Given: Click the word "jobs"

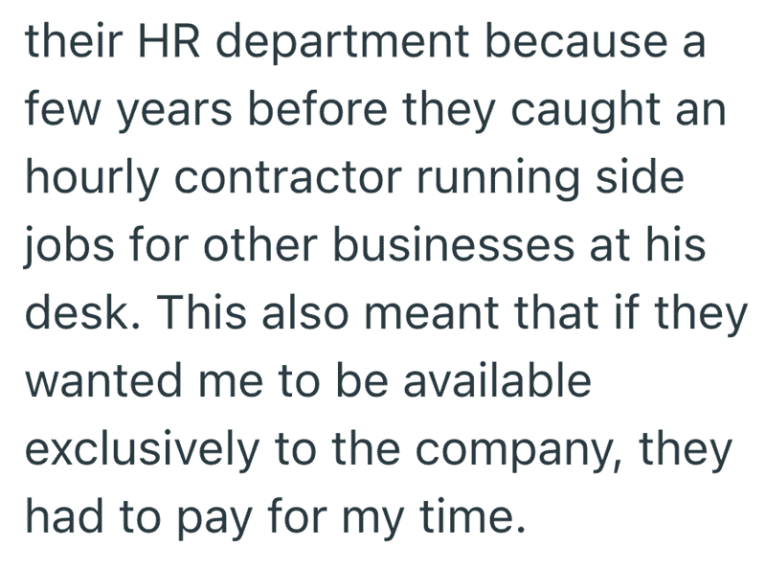Looking at the screenshot, I should pyautogui.click(x=69, y=247).
